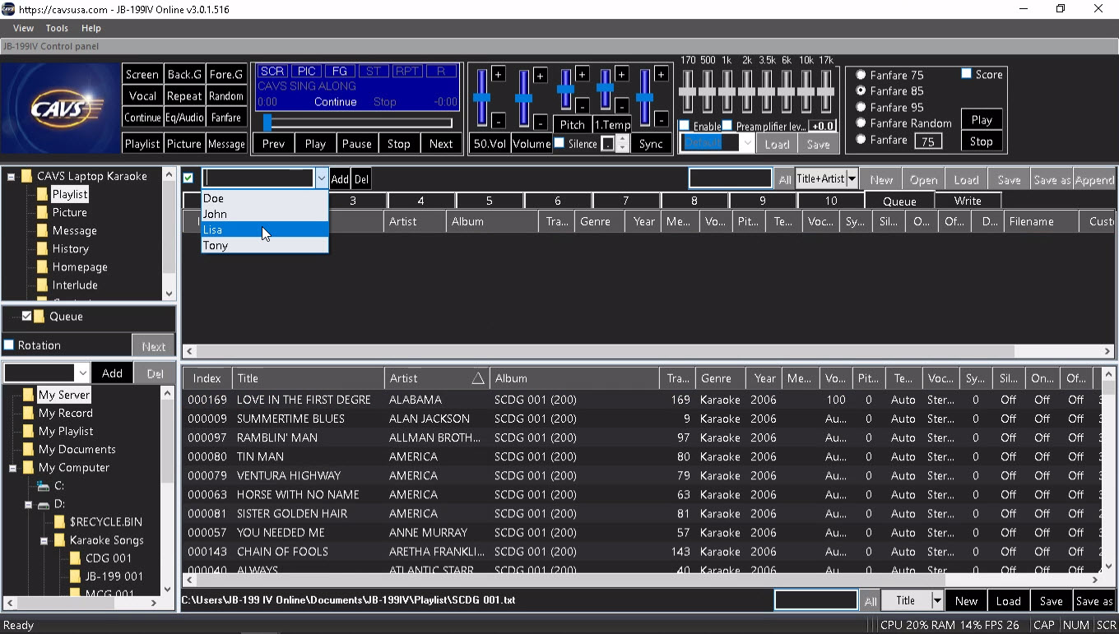Click the Artist column sort triangle
The height and width of the screenshot is (634, 1119).
pos(478,378)
